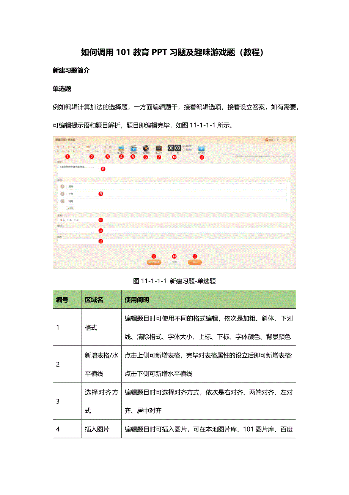349x495 pixels.
Task: Adjust the timer minutes value display
Action: point(171,148)
